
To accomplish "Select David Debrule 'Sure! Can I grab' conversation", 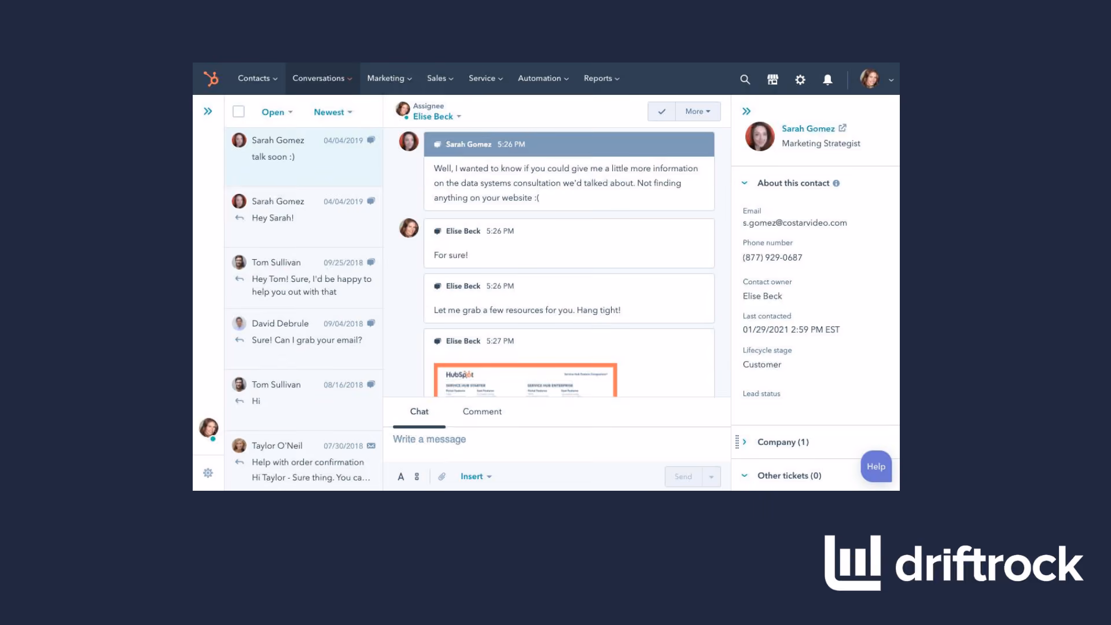I will click(x=304, y=339).
